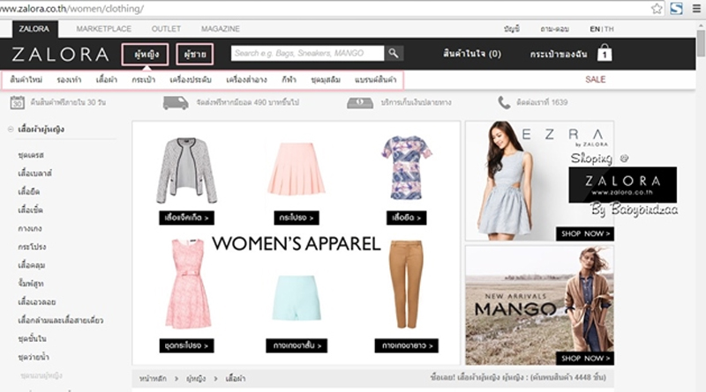Screen dimensions: 706x392
Task: Open the เครื่องประดับ accessories menu
Action: click(191, 80)
